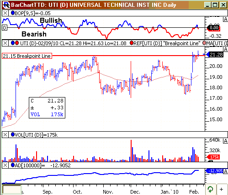The image size is (228, 195).
Task: Click the VOL 175k line in data box
Action: point(47,114)
